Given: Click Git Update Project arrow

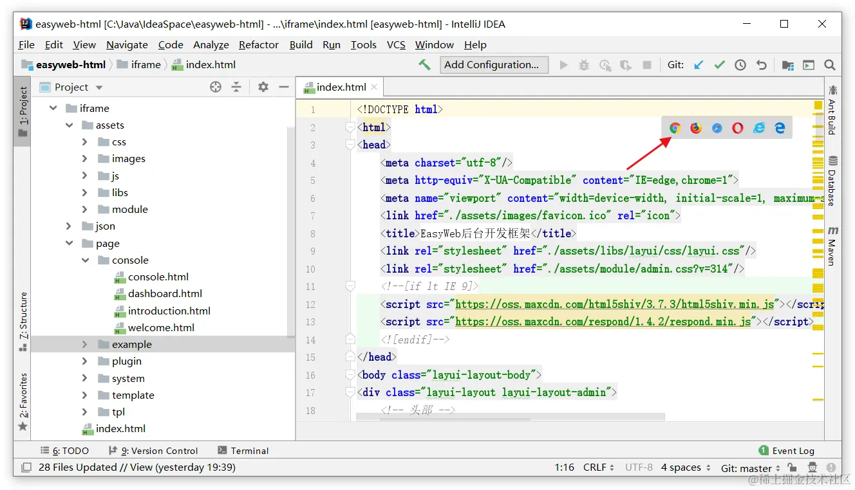Looking at the screenshot, I should click(699, 65).
